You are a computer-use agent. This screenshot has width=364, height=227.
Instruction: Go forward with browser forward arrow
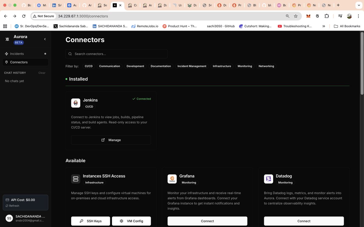[15, 16]
